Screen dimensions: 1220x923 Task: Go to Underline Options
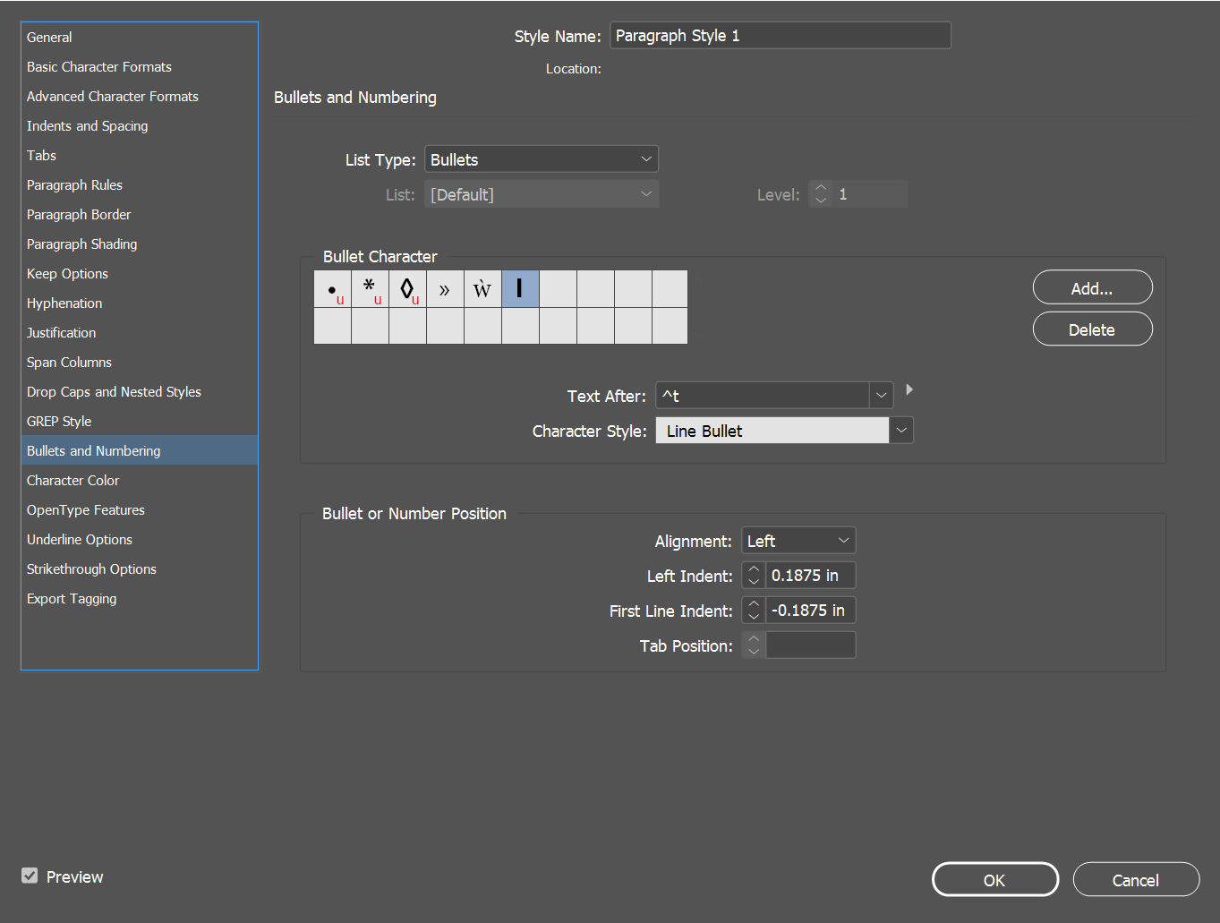140,540
